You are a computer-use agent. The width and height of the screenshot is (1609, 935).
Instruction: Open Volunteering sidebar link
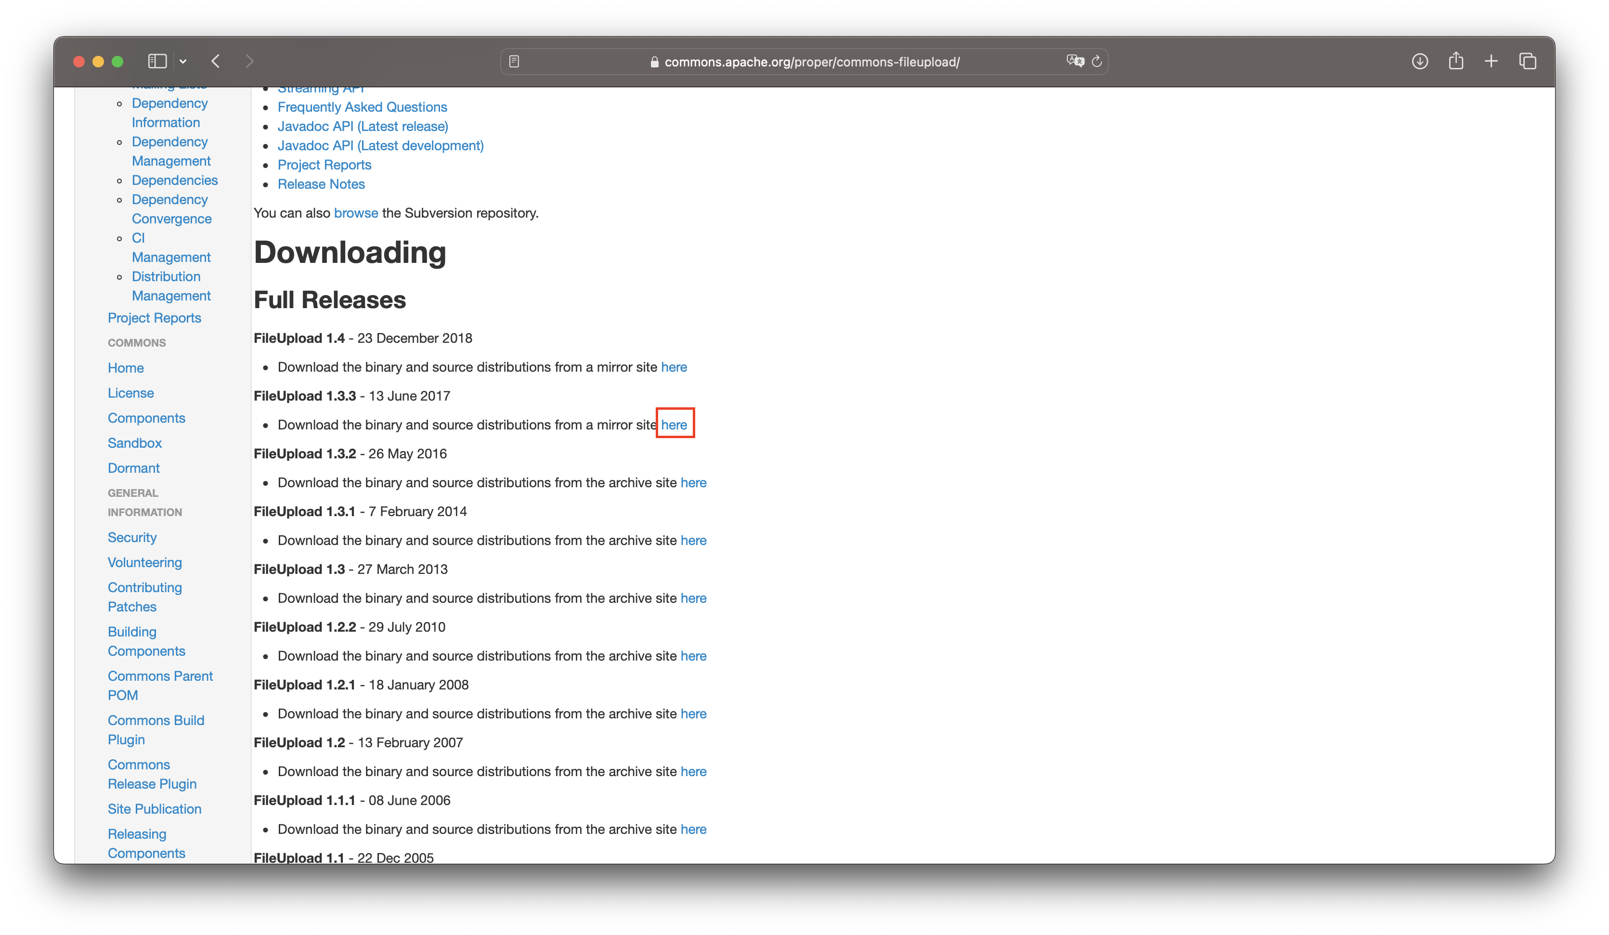[144, 563]
